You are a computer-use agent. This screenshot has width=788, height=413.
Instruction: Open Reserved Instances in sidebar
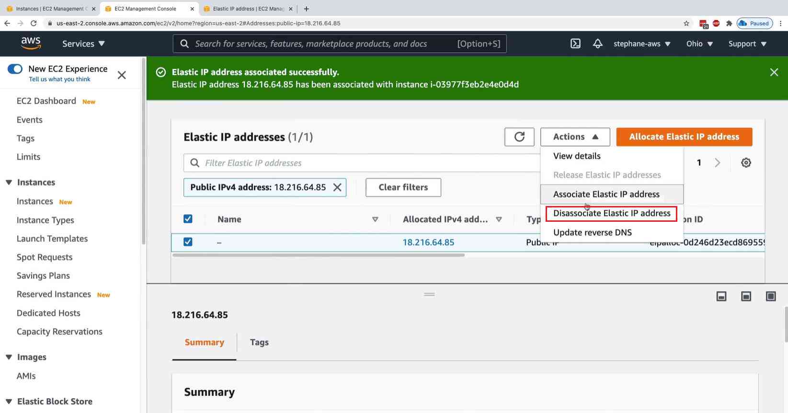pyautogui.click(x=54, y=294)
